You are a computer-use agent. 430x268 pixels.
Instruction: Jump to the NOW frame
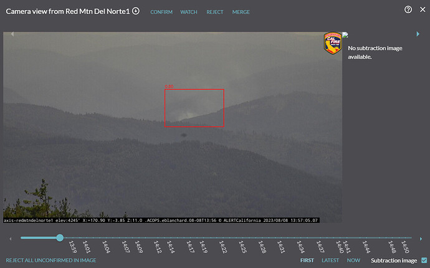point(353,260)
